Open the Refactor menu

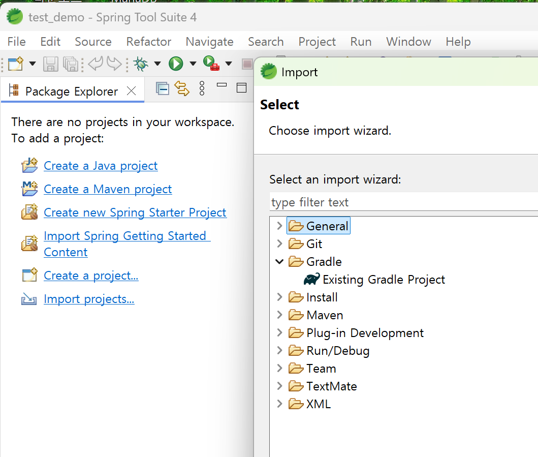(148, 42)
